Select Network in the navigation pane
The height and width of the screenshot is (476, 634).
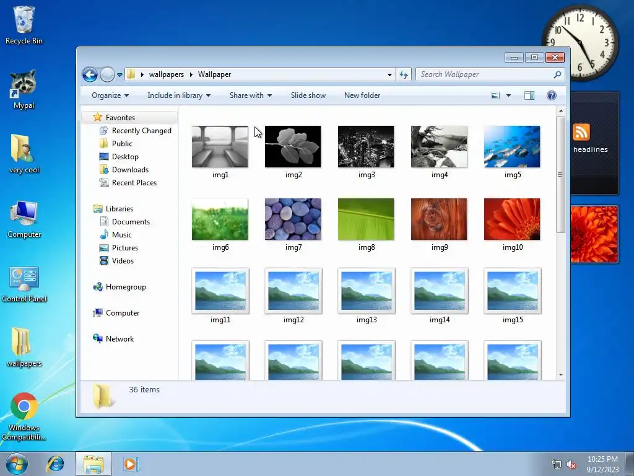[113, 339]
